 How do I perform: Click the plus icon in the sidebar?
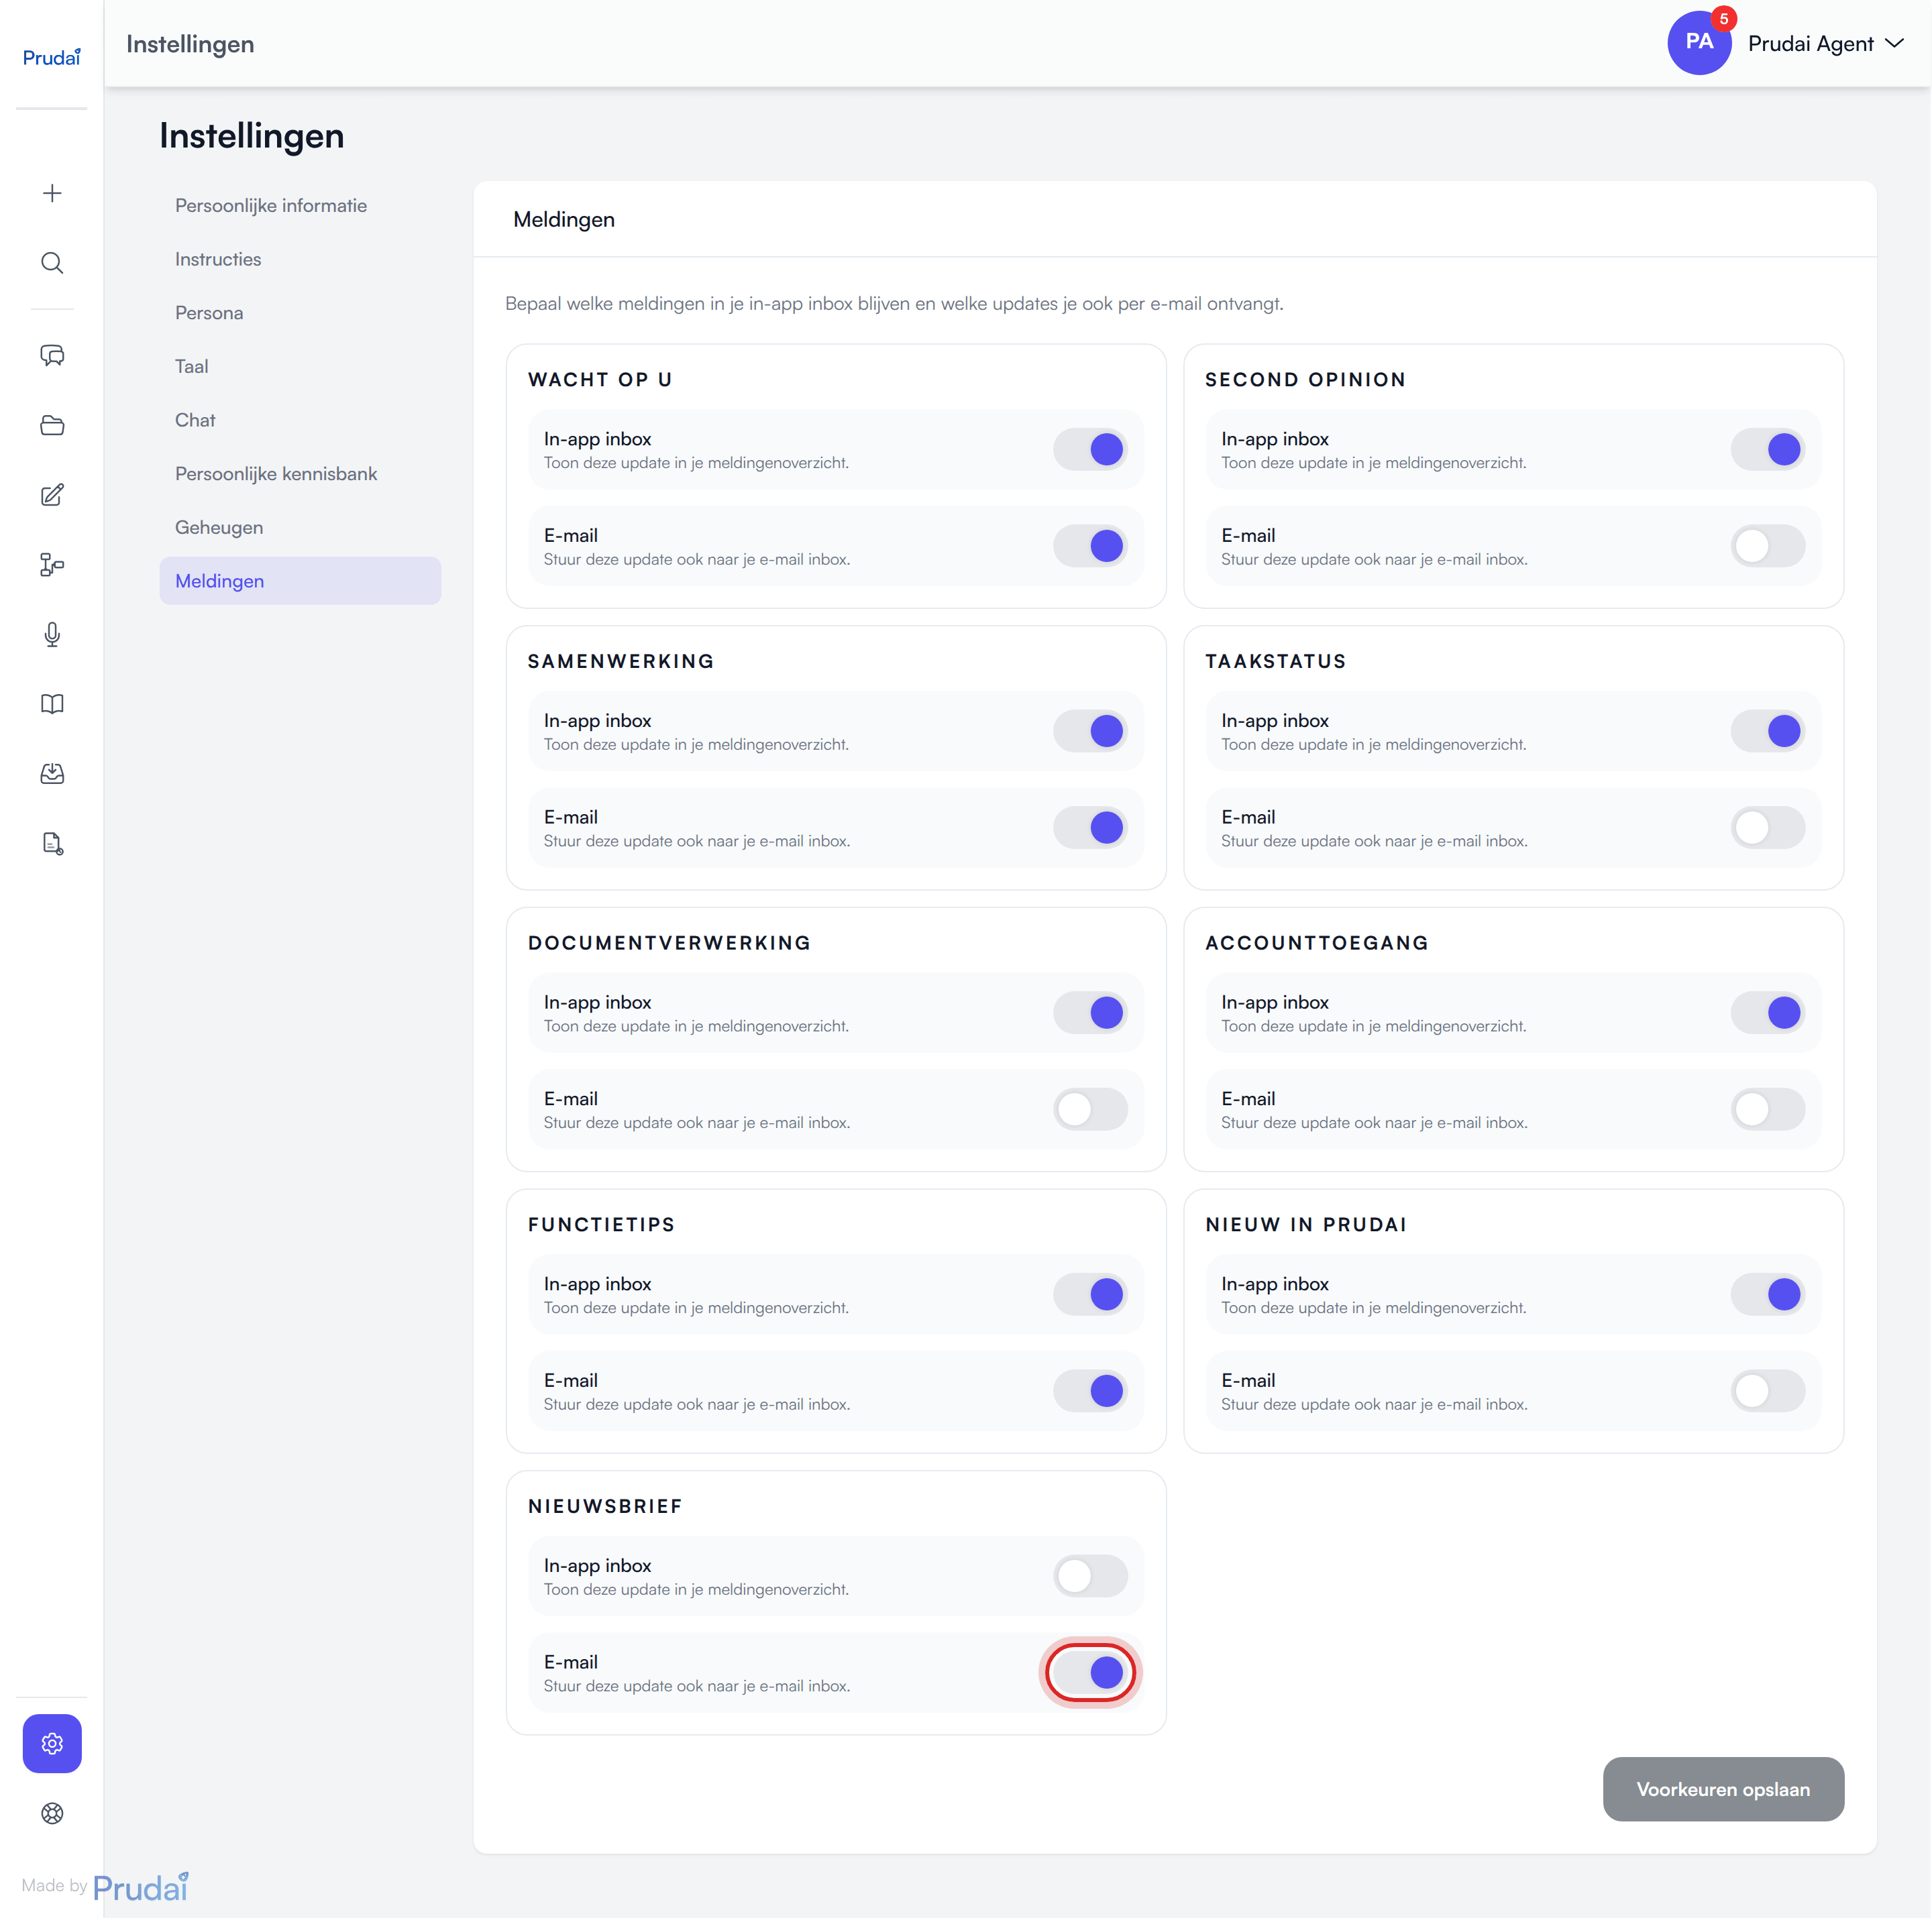[52, 193]
